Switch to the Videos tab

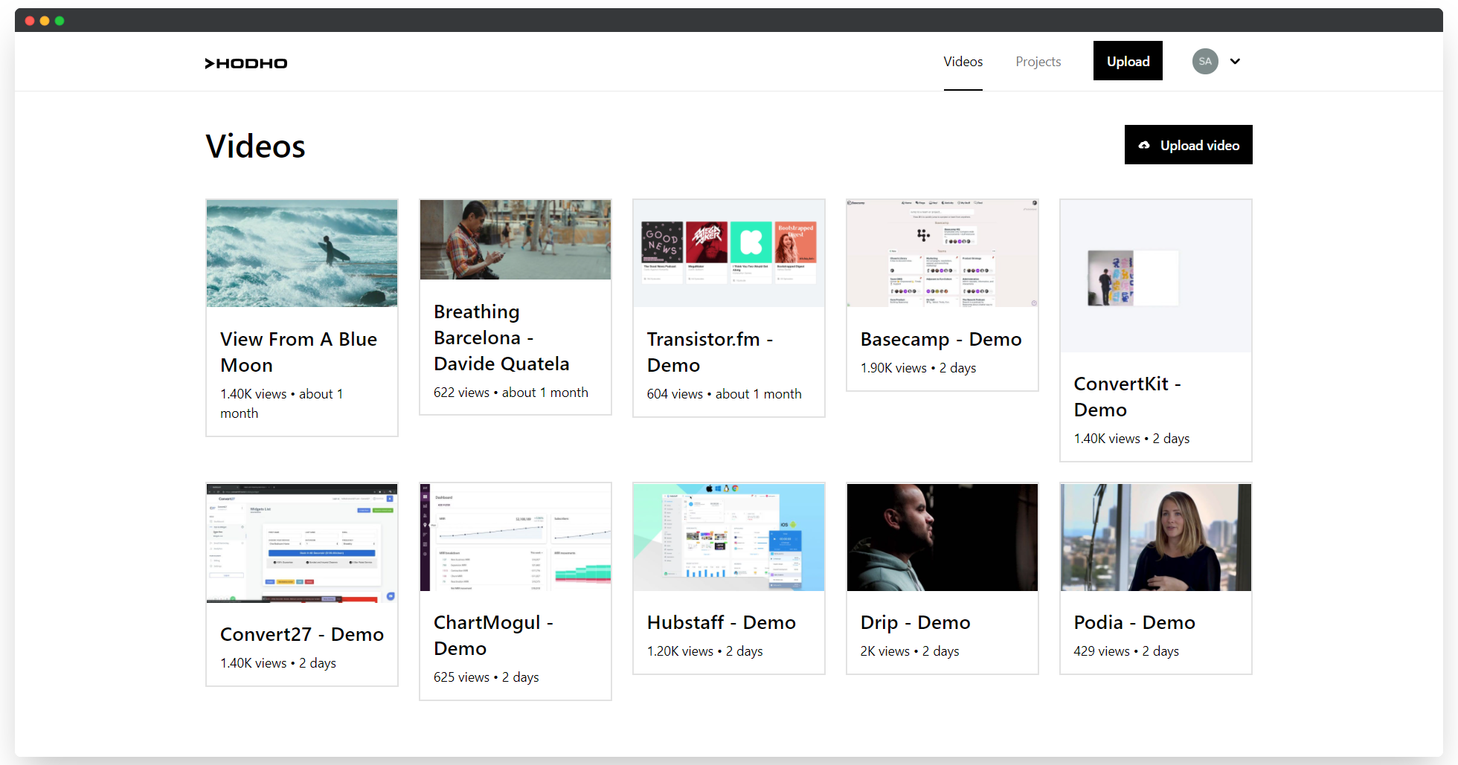(963, 62)
